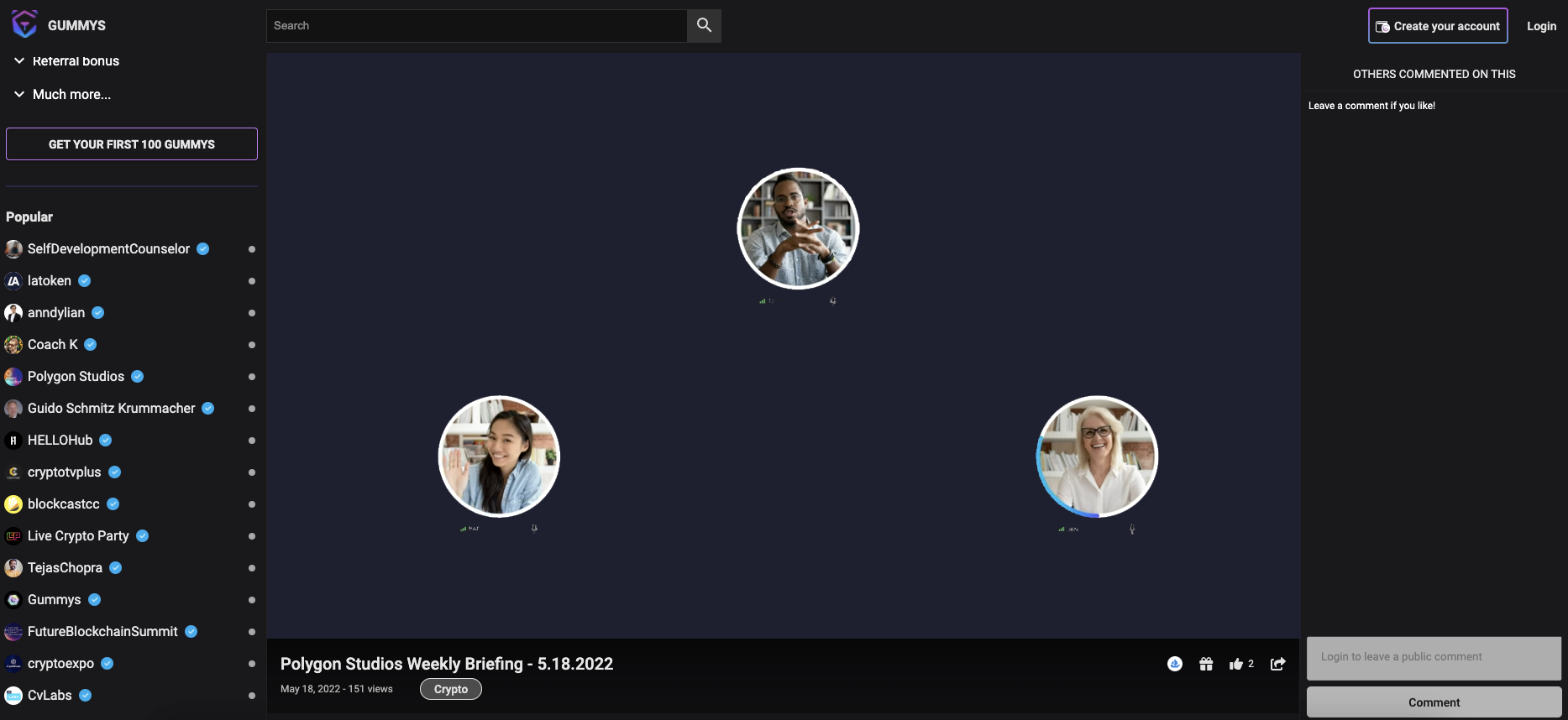The width and height of the screenshot is (1568, 720).
Task: Click Guido Schmitz Krummacher avatar icon
Action: point(13,408)
